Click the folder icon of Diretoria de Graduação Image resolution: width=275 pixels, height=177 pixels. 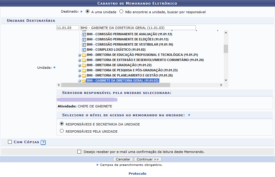click(84, 65)
